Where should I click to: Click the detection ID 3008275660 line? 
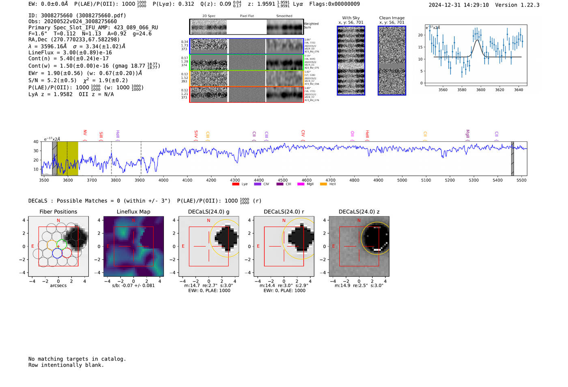coord(77,15)
